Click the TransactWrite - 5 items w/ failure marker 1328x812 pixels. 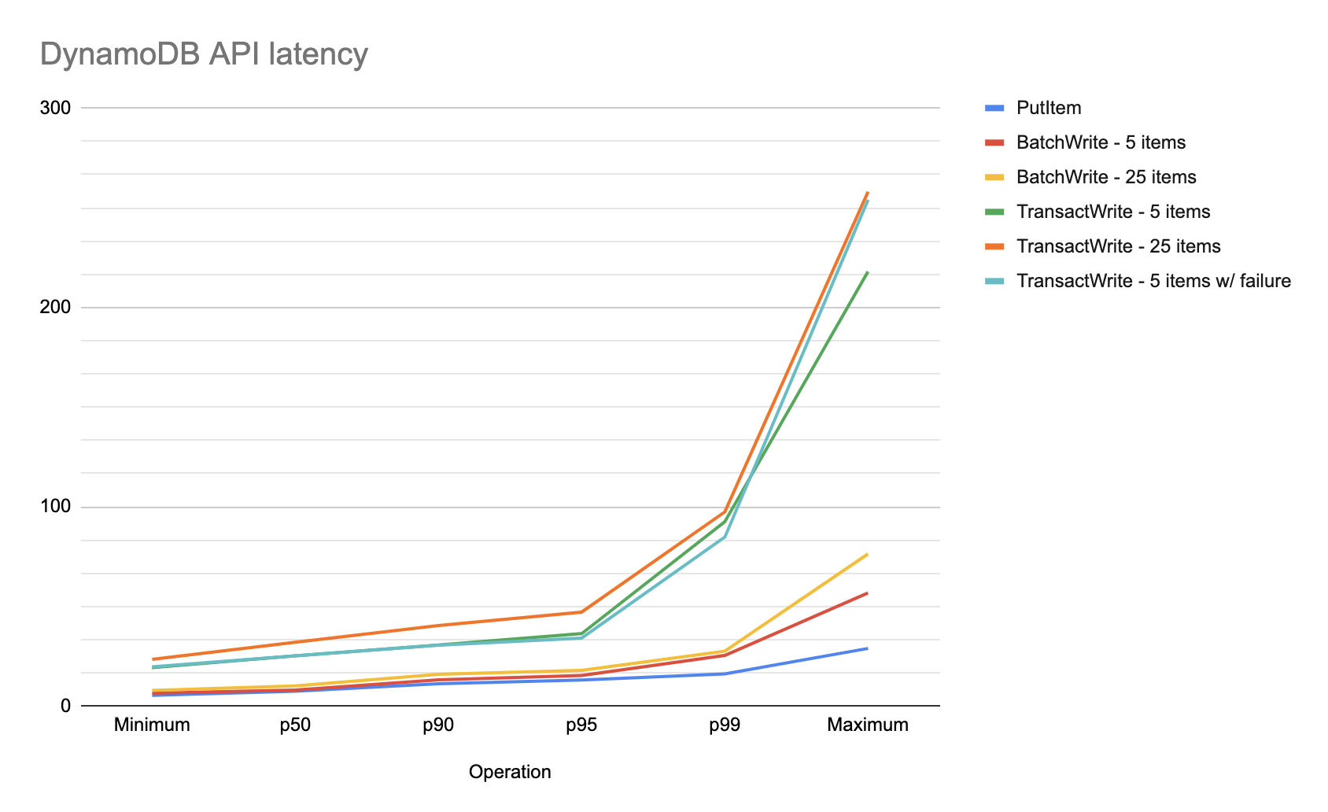(993, 280)
